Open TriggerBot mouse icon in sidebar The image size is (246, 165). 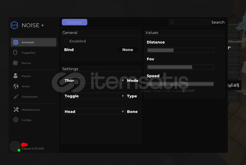15,53
